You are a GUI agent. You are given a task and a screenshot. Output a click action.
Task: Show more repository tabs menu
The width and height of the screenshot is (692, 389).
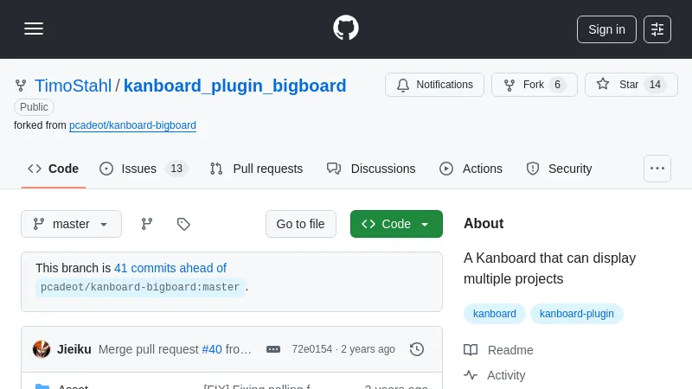pyautogui.click(x=657, y=169)
